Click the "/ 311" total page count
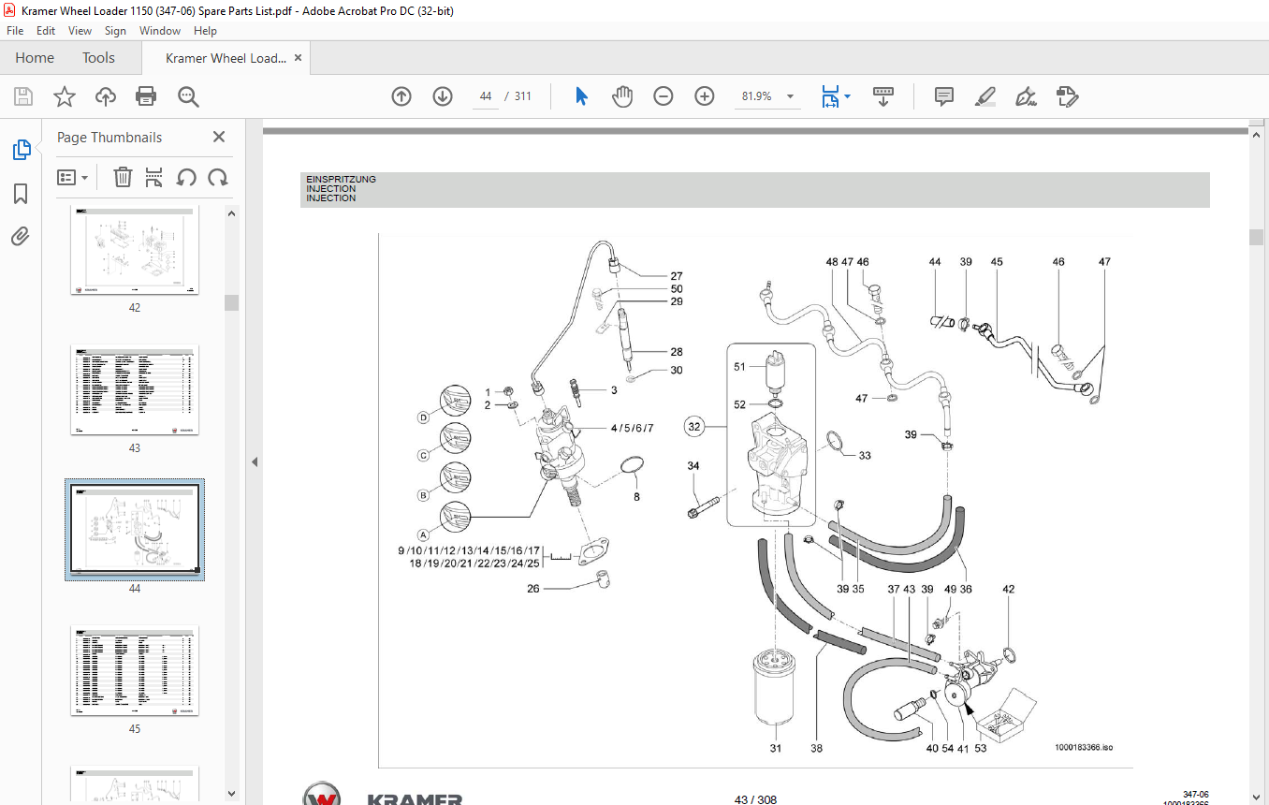This screenshot has width=1269, height=805. 518,96
